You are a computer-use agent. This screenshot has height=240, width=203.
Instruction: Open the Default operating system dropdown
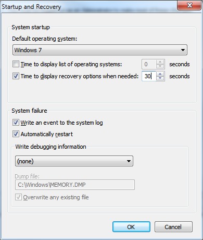click(100, 50)
